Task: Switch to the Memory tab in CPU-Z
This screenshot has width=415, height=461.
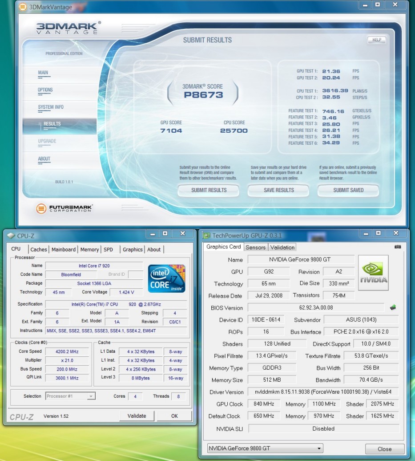Action: coord(89,249)
